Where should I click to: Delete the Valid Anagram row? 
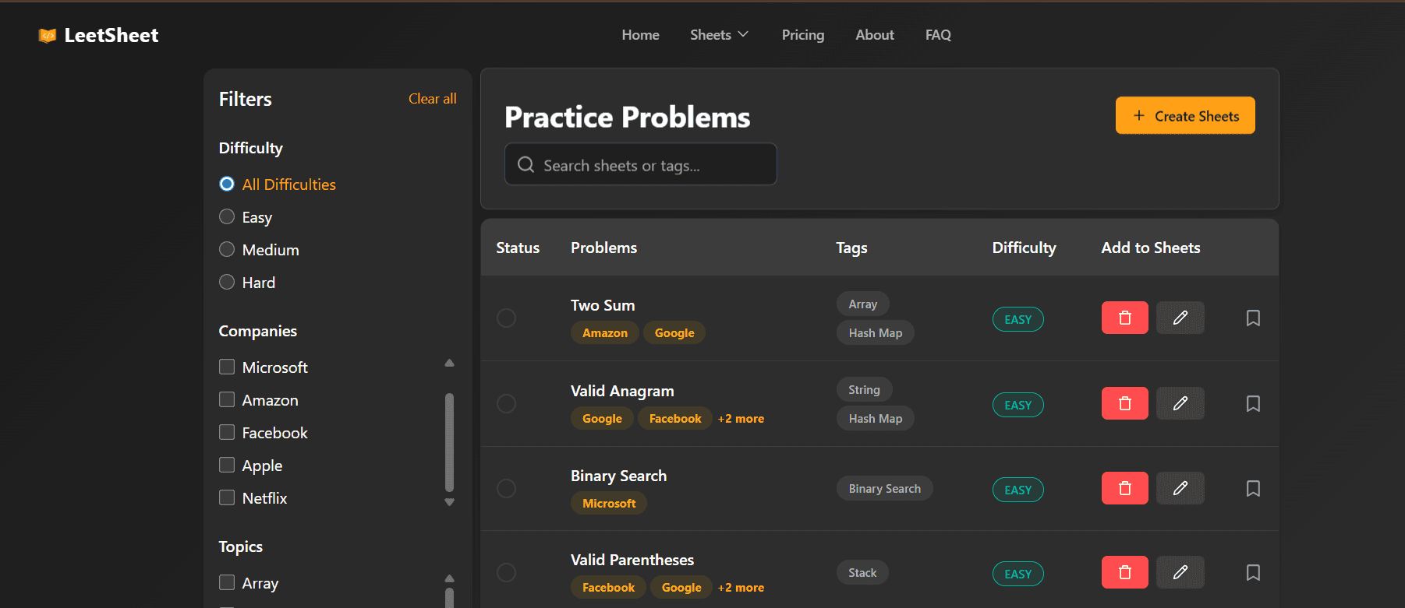[x=1124, y=403]
